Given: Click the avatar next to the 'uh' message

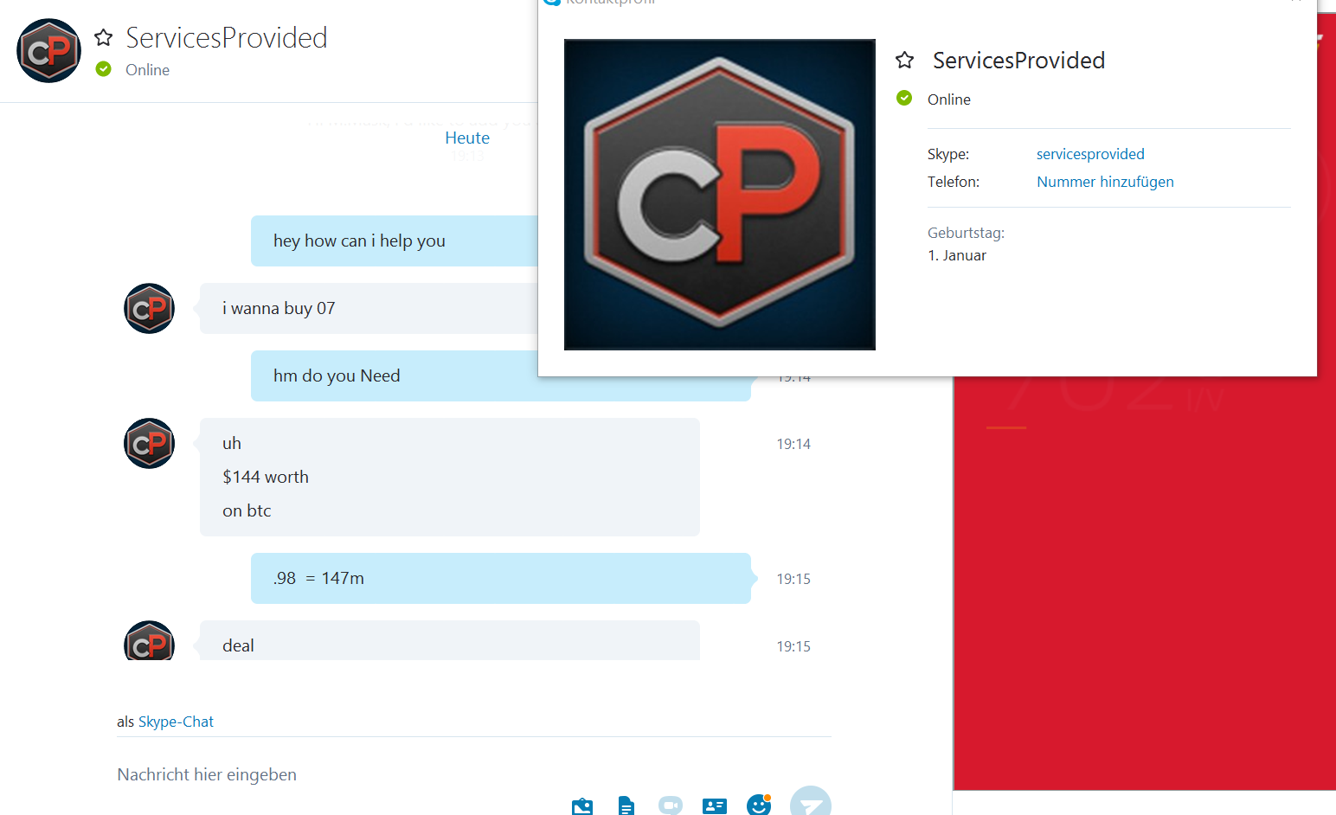Looking at the screenshot, I should click(x=150, y=444).
